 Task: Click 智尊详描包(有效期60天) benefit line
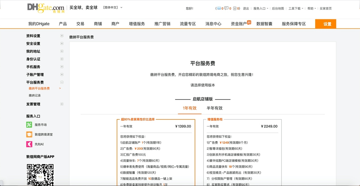tap(224, 149)
